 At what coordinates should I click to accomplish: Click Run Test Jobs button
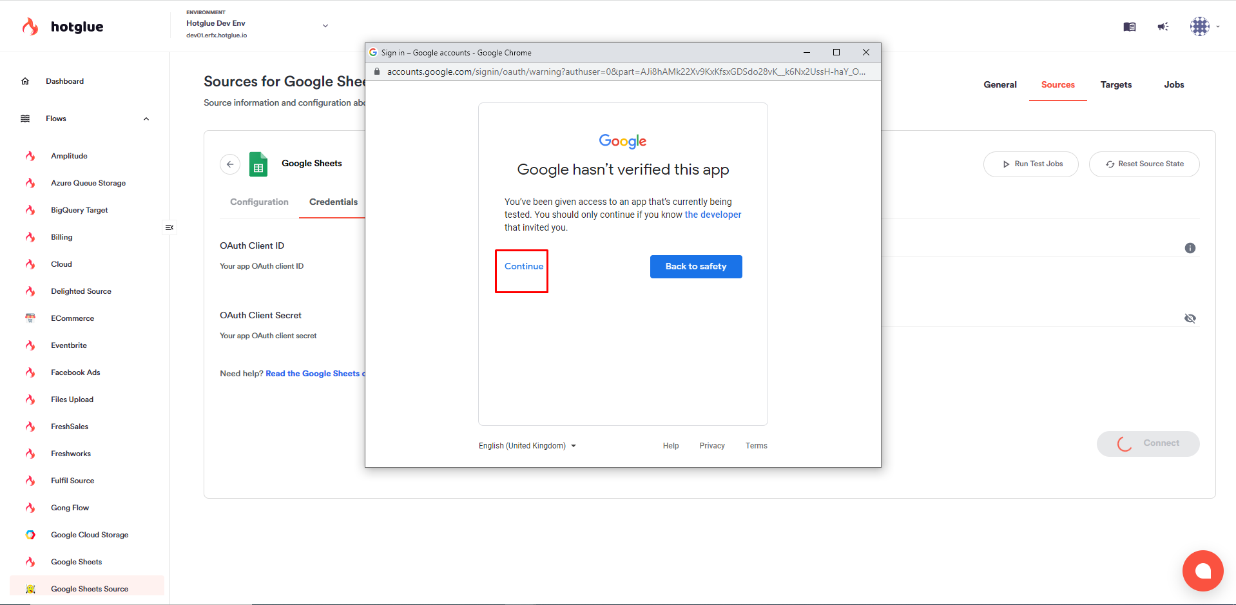1031,164
